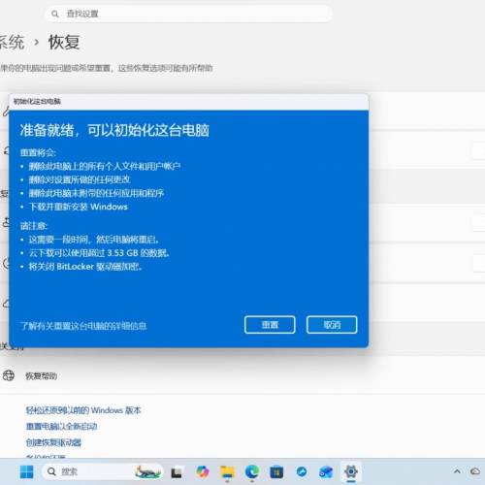485x485 pixels.
Task: Click the 准备就绪，可以初始化这台电脑 heading
Action: (x=114, y=130)
